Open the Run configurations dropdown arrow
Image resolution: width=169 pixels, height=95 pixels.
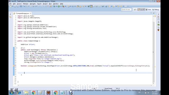[61, 6]
